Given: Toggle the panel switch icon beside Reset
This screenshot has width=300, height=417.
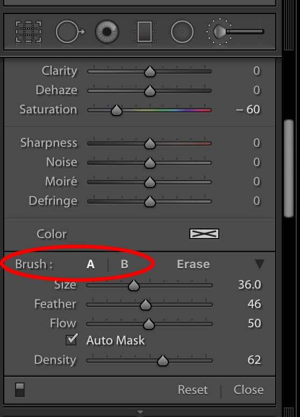Looking at the screenshot, I should coord(20,390).
